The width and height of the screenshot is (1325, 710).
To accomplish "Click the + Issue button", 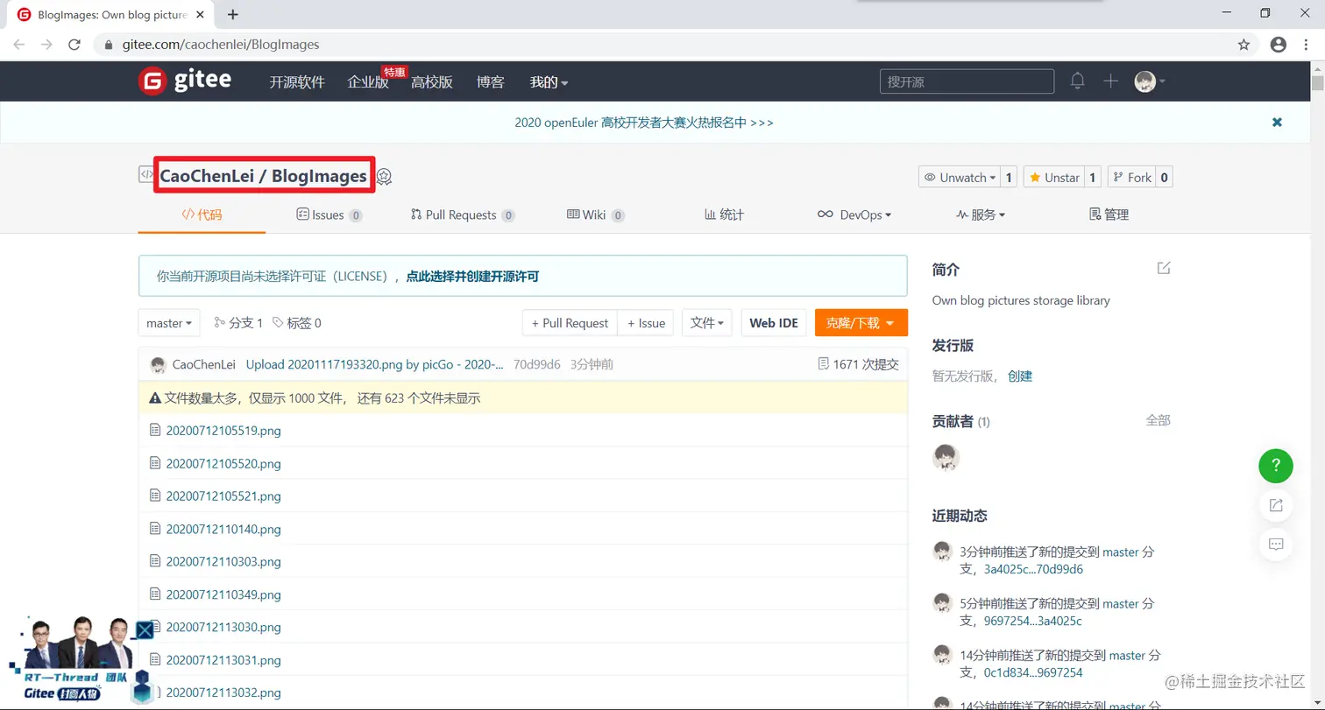I will coord(646,323).
